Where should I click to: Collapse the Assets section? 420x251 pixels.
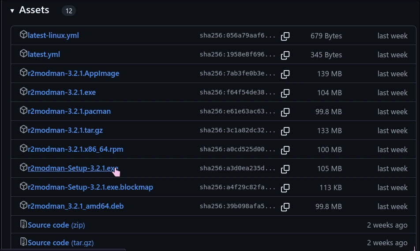(12, 11)
